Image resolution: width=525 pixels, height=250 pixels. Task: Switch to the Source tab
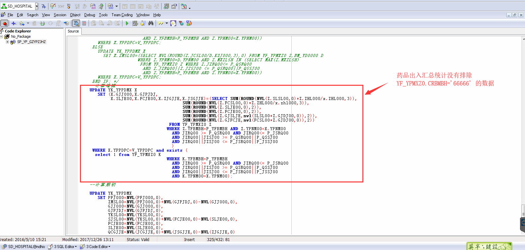[x=73, y=31]
